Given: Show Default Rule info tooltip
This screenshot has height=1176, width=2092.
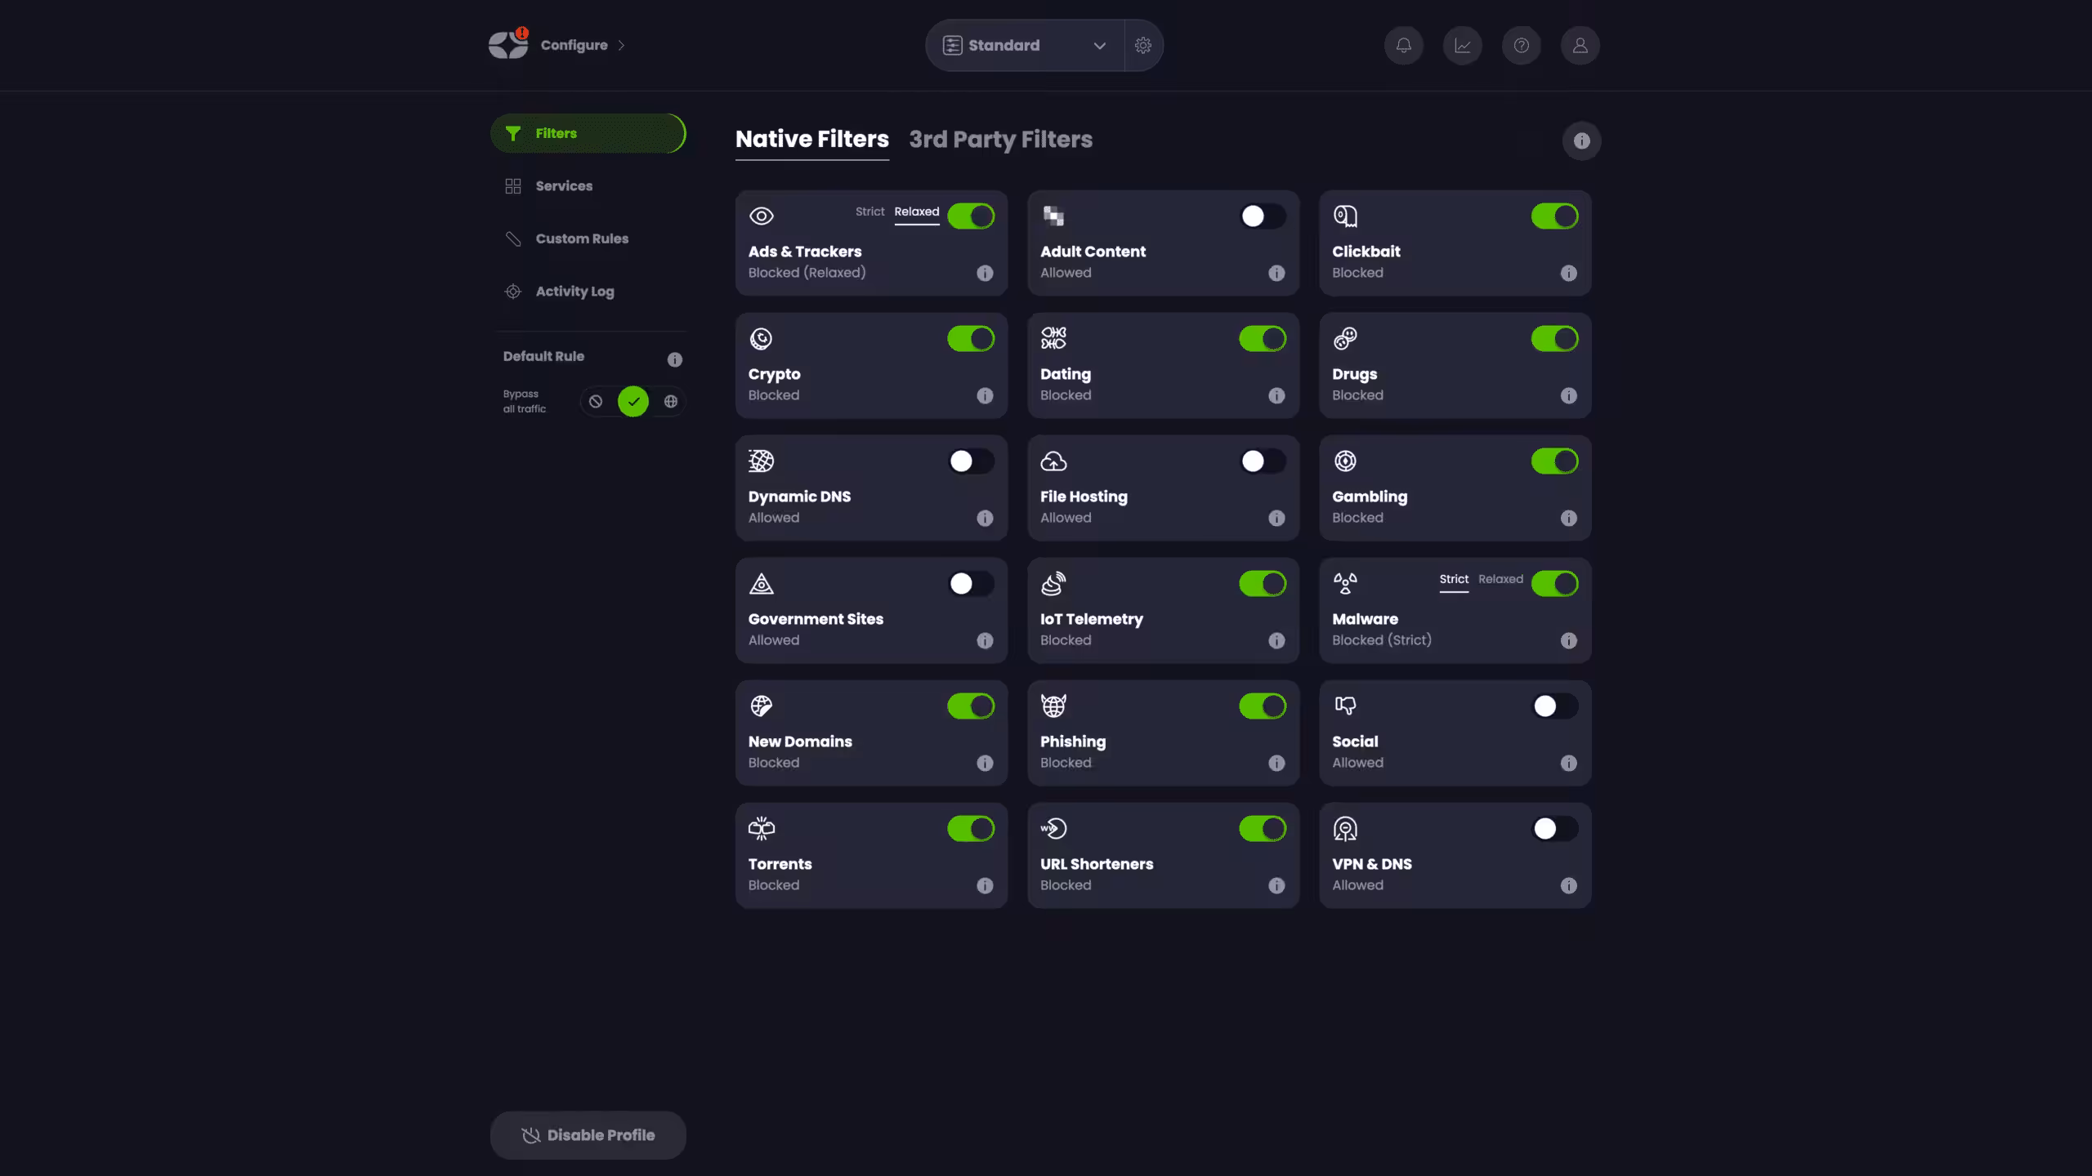Looking at the screenshot, I should 674,358.
